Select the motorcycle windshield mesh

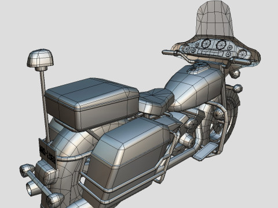215,19
